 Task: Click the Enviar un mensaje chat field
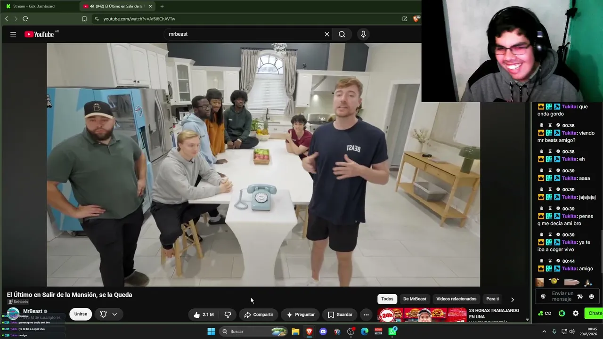pyautogui.click(x=562, y=296)
